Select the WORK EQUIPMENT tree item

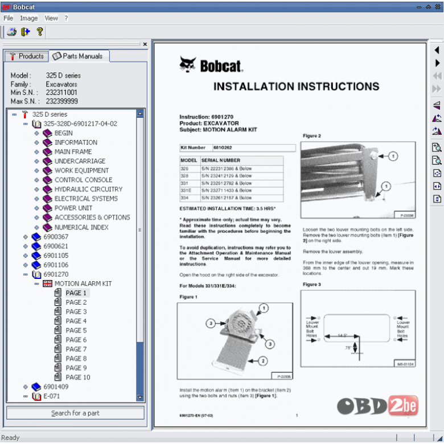click(x=81, y=170)
